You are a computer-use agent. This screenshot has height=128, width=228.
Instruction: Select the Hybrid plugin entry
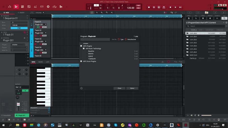91,56
